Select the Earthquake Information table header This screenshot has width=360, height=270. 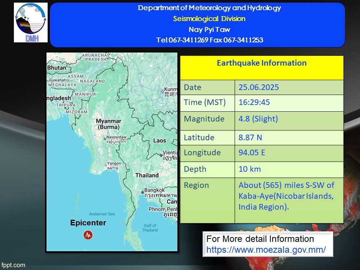261,63
